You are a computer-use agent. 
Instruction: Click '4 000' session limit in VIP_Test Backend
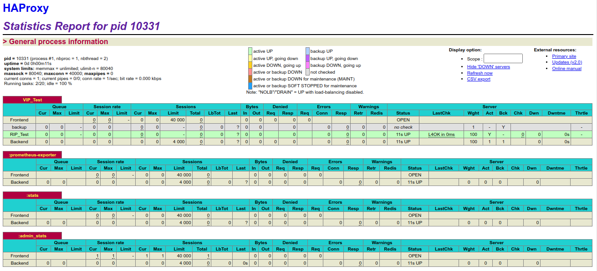(179, 142)
